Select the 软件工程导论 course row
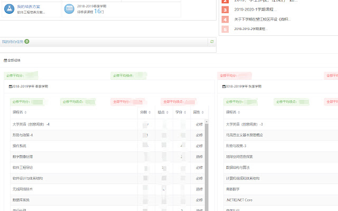This screenshot has height=211, width=338. pyautogui.click(x=107, y=168)
